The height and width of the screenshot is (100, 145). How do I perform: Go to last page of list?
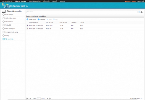click(50, 99)
